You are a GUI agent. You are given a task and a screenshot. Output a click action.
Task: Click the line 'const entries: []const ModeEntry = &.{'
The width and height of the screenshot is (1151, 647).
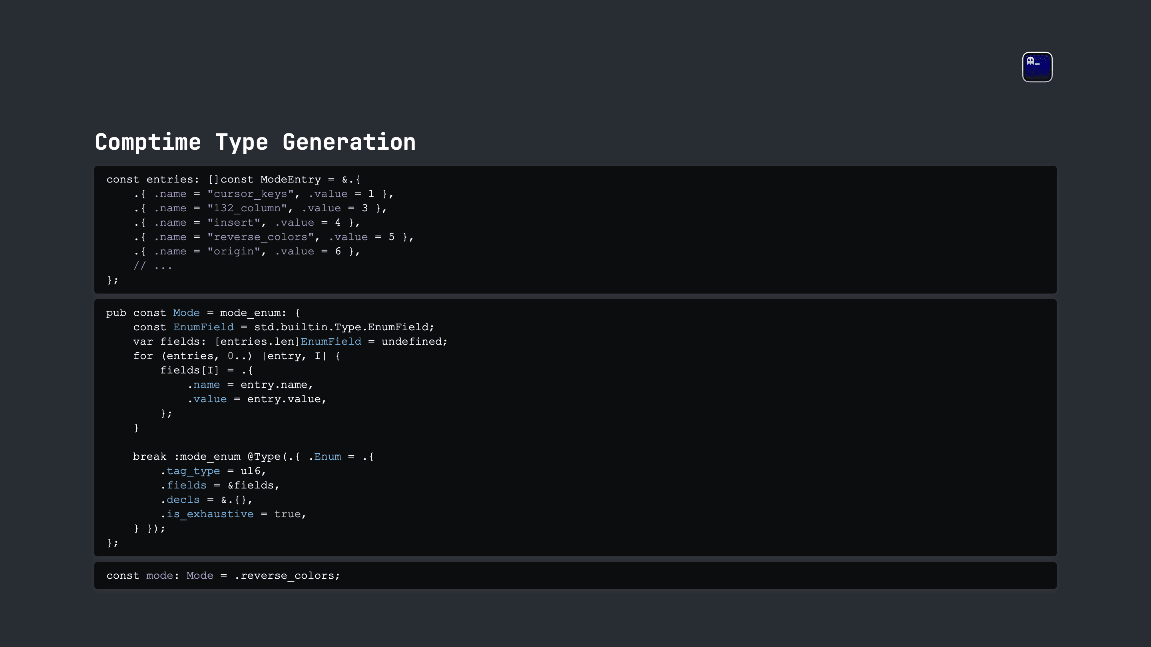[233, 179]
